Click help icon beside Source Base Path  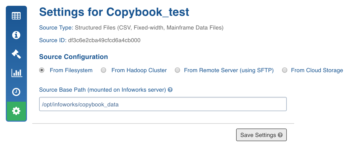tap(170, 90)
